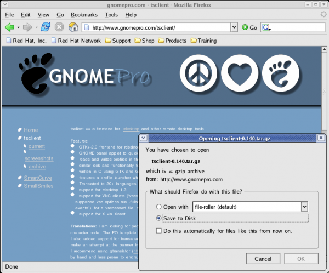Follow the Home link in the sidebar
329x273 pixels.
31,130
